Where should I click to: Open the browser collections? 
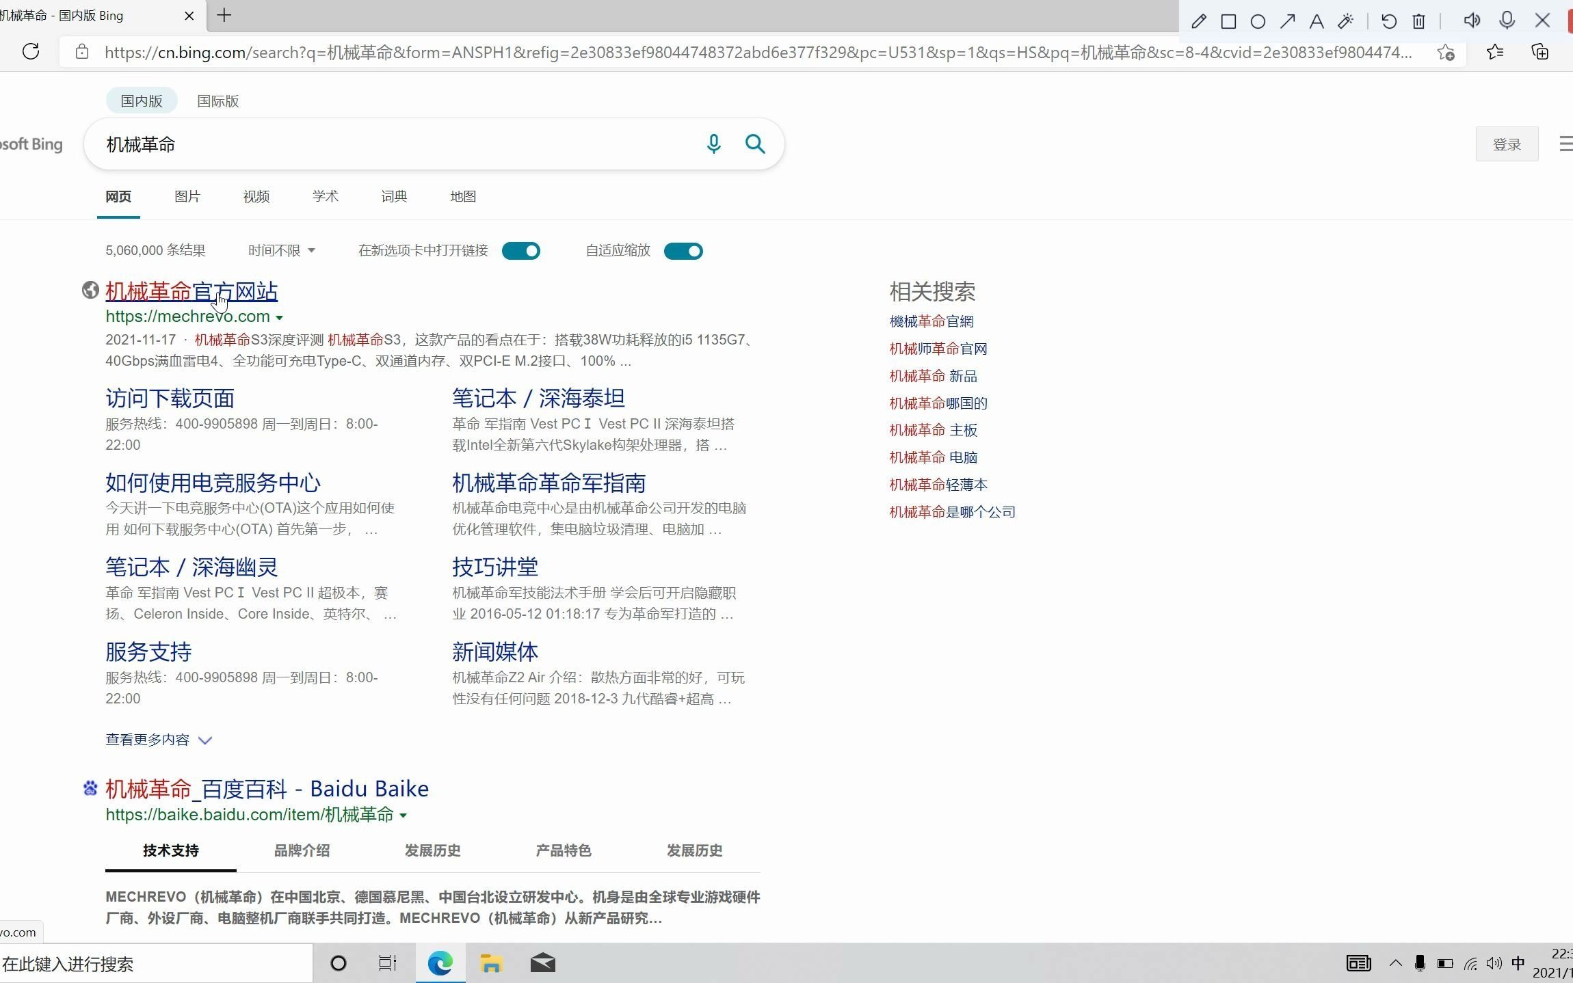coord(1539,52)
